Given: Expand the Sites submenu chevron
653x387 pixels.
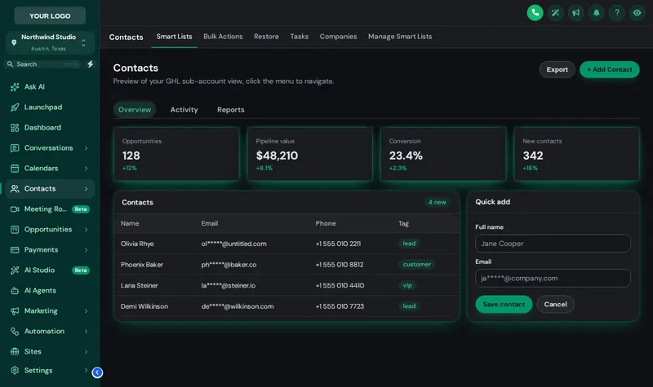Looking at the screenshot, I should click(87, 352).
